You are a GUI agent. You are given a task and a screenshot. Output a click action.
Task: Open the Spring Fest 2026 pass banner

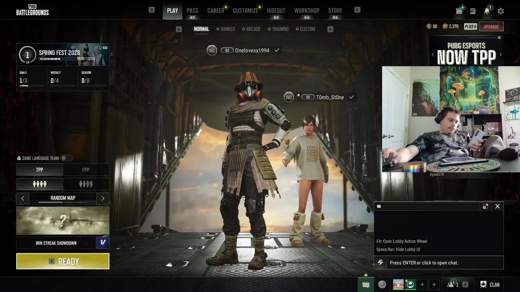click(63, 54)
